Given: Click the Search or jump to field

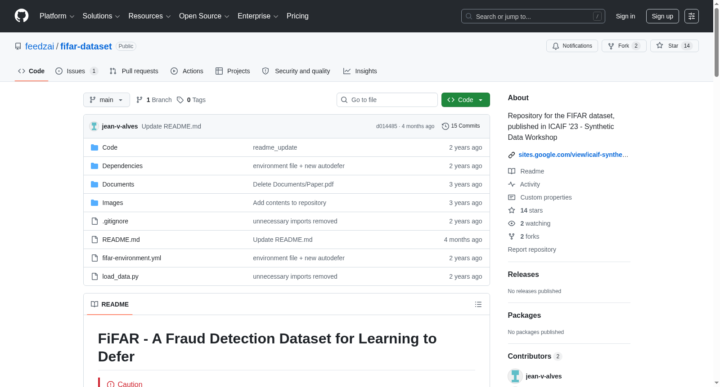Looking at the screenshot, I should pyautogui.click(x=533, y=16).
